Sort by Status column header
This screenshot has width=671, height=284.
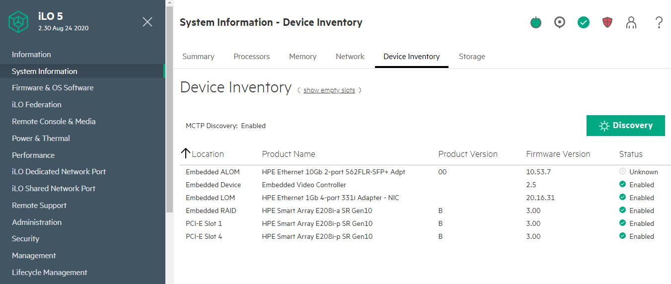coord(631,154)
